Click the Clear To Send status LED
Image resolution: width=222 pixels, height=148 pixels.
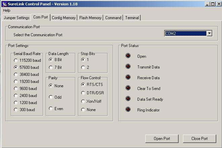tap(128, 88)
